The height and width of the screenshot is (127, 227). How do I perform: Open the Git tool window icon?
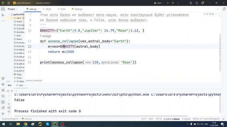3,114
